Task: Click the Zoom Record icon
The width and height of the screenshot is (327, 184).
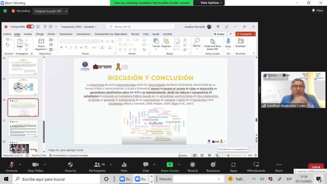Action: [x=193, y=165]
